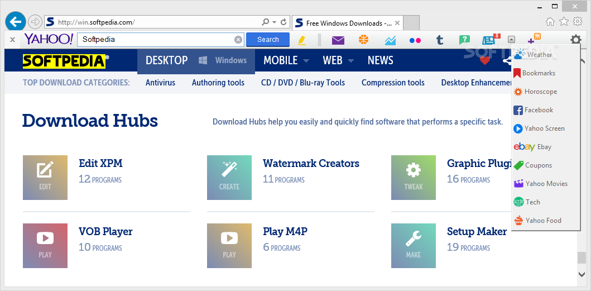
Task: Click the Watermark Creators CREATE thumbnail
Action: pos(229,178)
